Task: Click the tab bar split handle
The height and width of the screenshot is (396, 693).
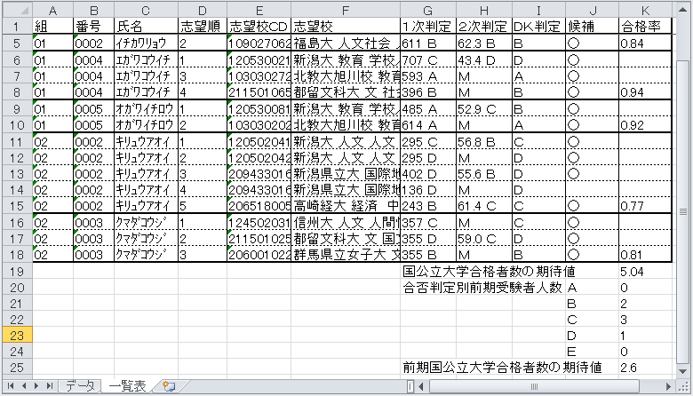Action: click(x=411, y=386)
